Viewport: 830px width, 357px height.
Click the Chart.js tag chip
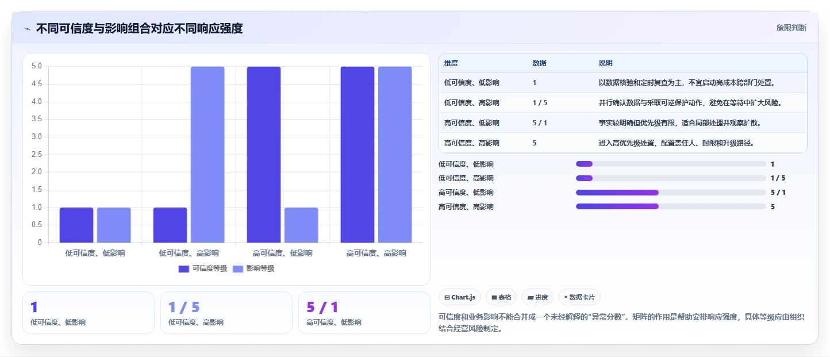pyautogui.click(x=460, y=297)
